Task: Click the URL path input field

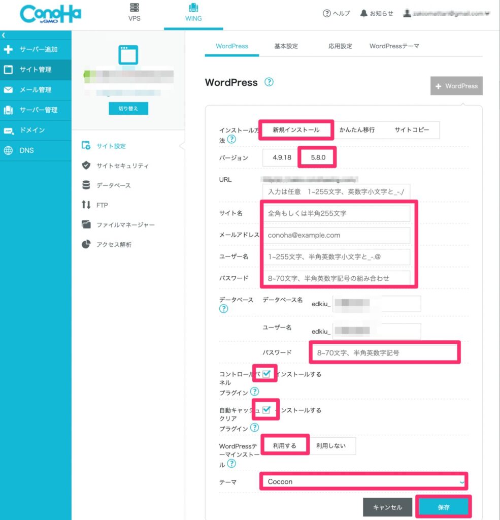Action: (336, 191)
